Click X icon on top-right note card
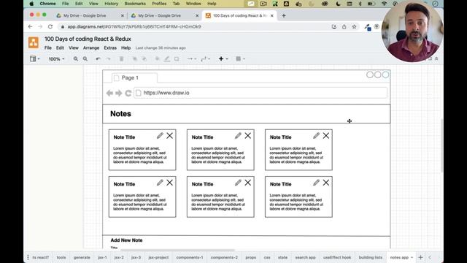The height and width of the screenshot is (263, 467). (326, 136)
